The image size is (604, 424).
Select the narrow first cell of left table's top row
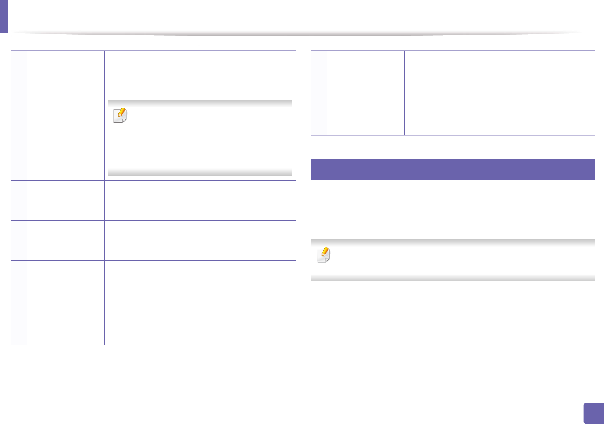point(19,115)
